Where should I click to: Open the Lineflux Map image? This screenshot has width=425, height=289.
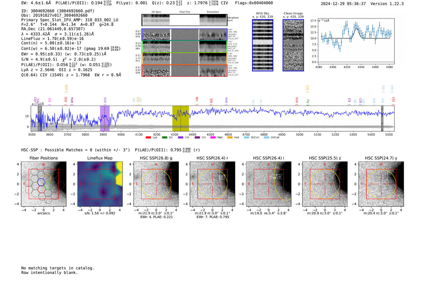tap(100, 184)
